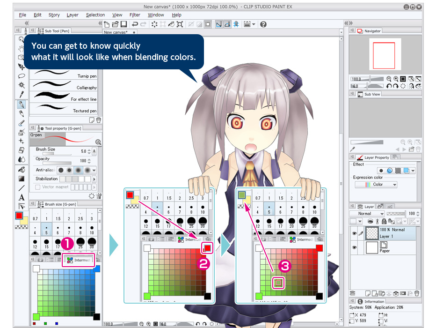Click the Undo arrow in the command bar
The height and width of the screenshot is (328, 436).
135,24
